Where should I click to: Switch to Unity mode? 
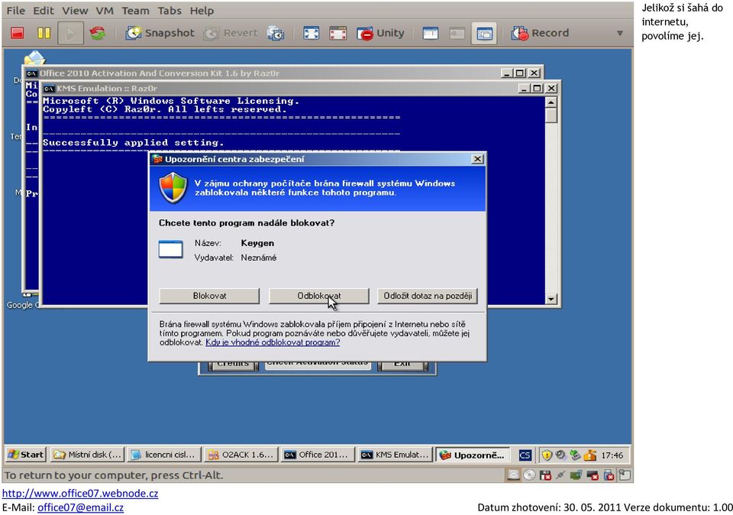[x=380, y=33]
